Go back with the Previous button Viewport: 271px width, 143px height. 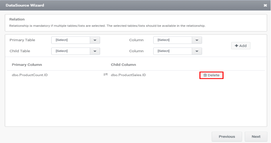pos(227,137)
